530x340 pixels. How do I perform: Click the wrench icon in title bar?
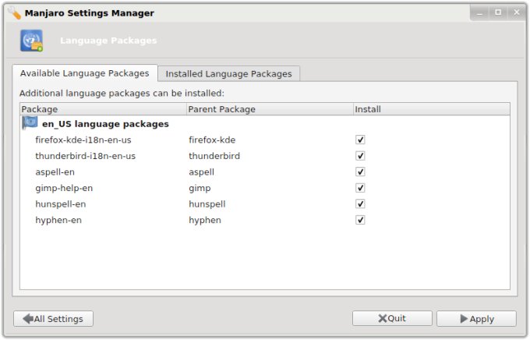click(x=14, y=12)
